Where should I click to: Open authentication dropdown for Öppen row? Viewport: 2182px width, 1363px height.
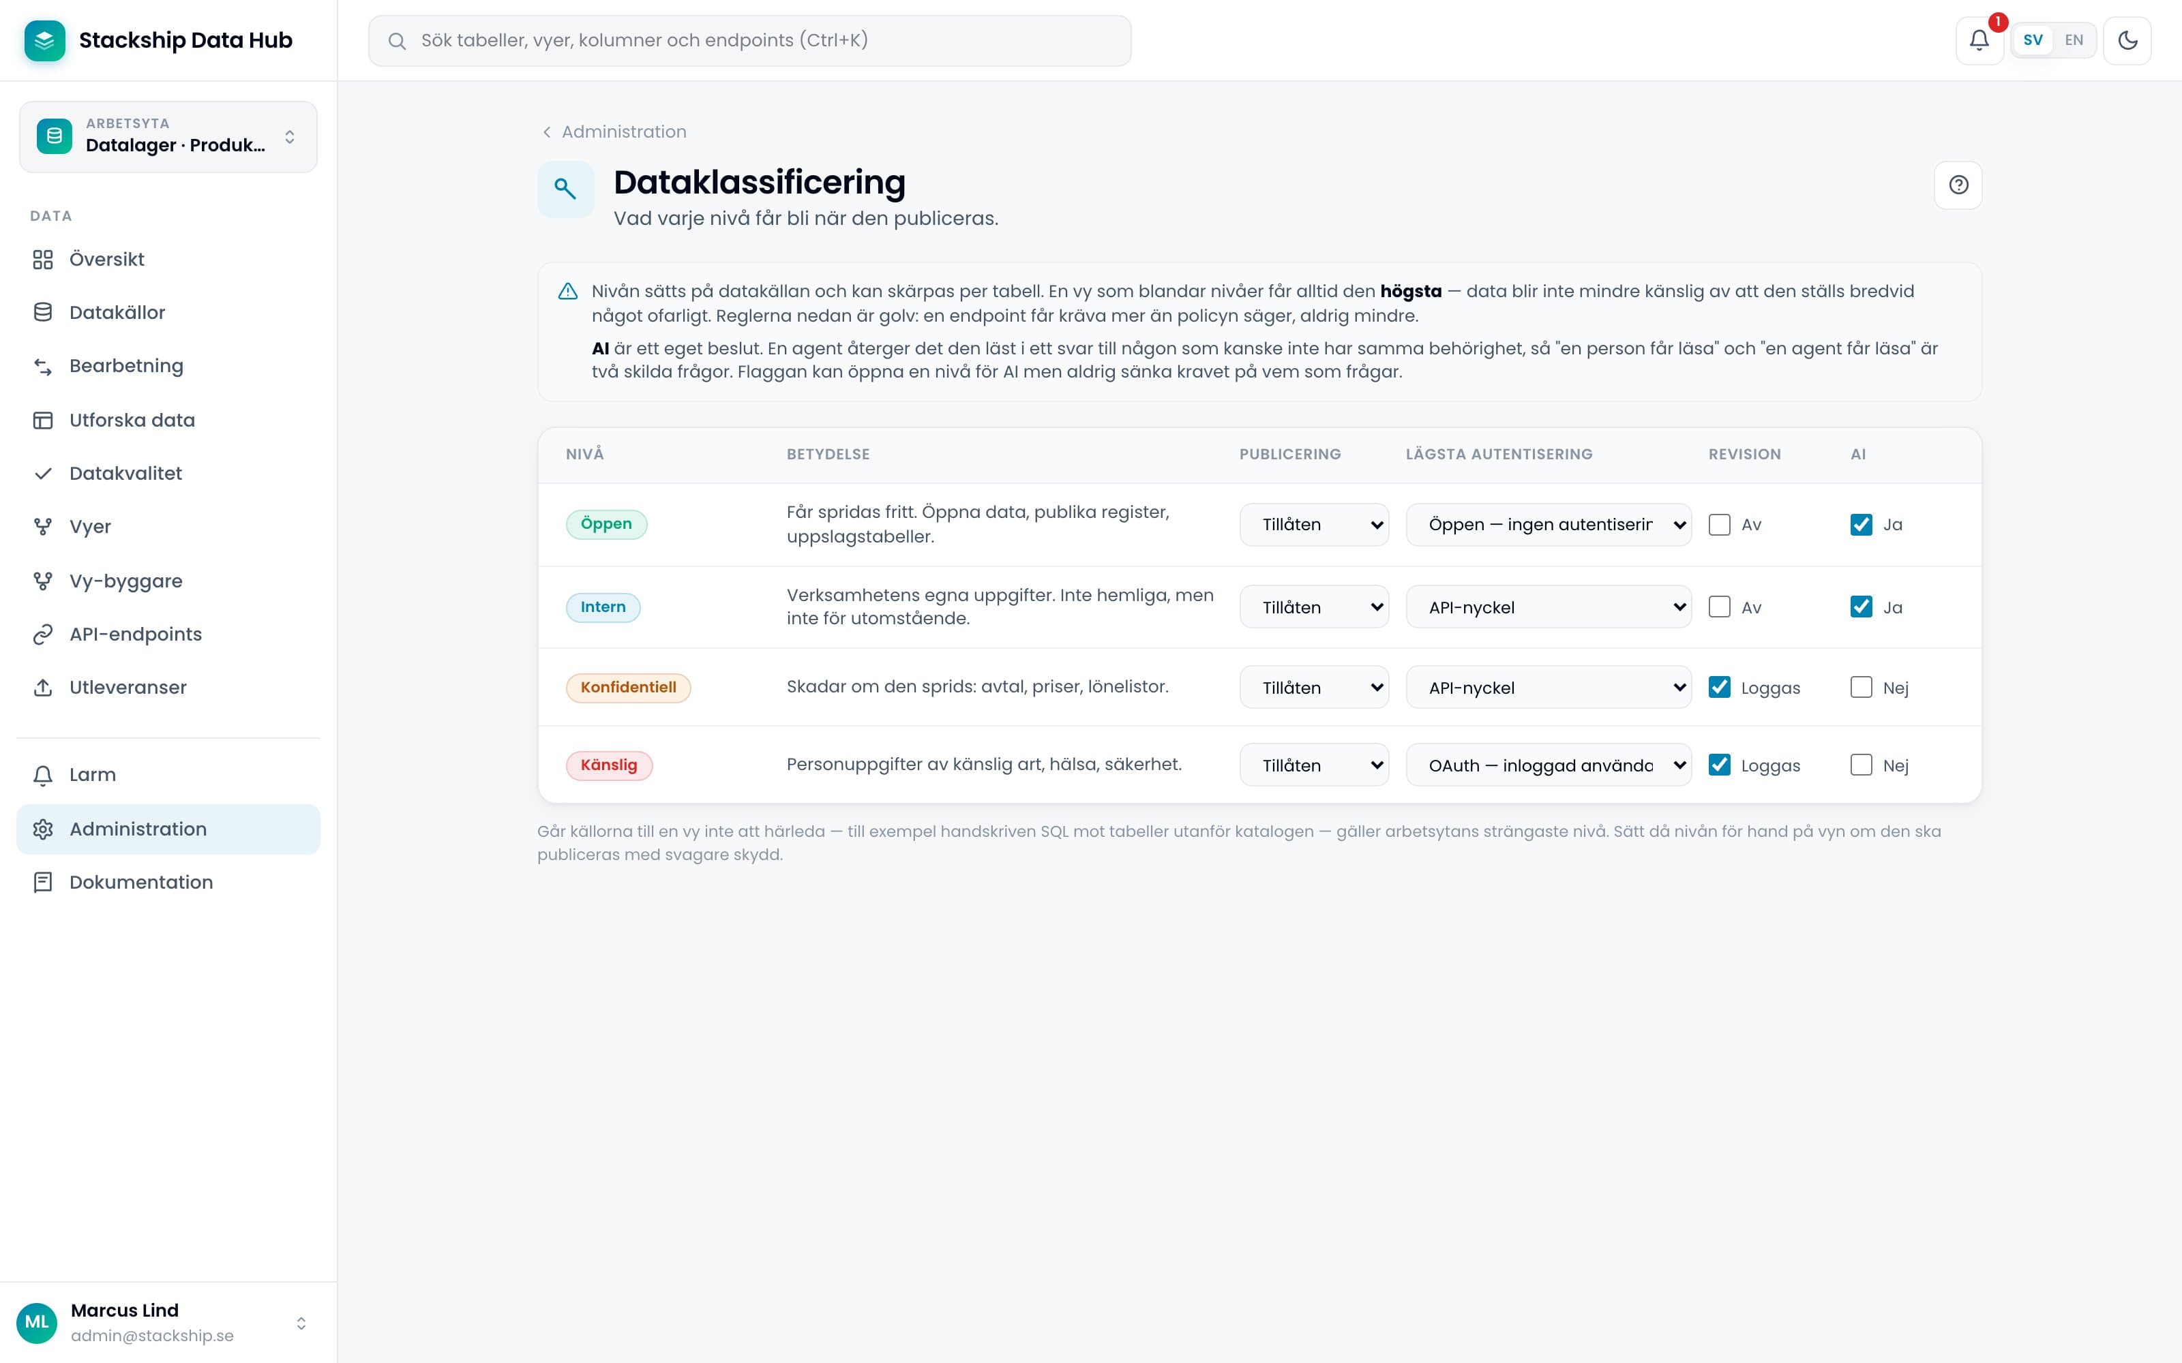1548,525
